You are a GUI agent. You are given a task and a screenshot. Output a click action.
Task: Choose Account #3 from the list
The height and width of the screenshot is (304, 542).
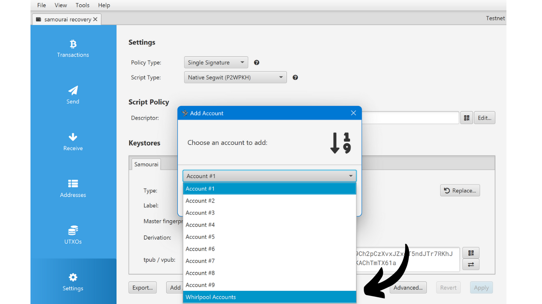pyautogui.click(x=270, y=213)
